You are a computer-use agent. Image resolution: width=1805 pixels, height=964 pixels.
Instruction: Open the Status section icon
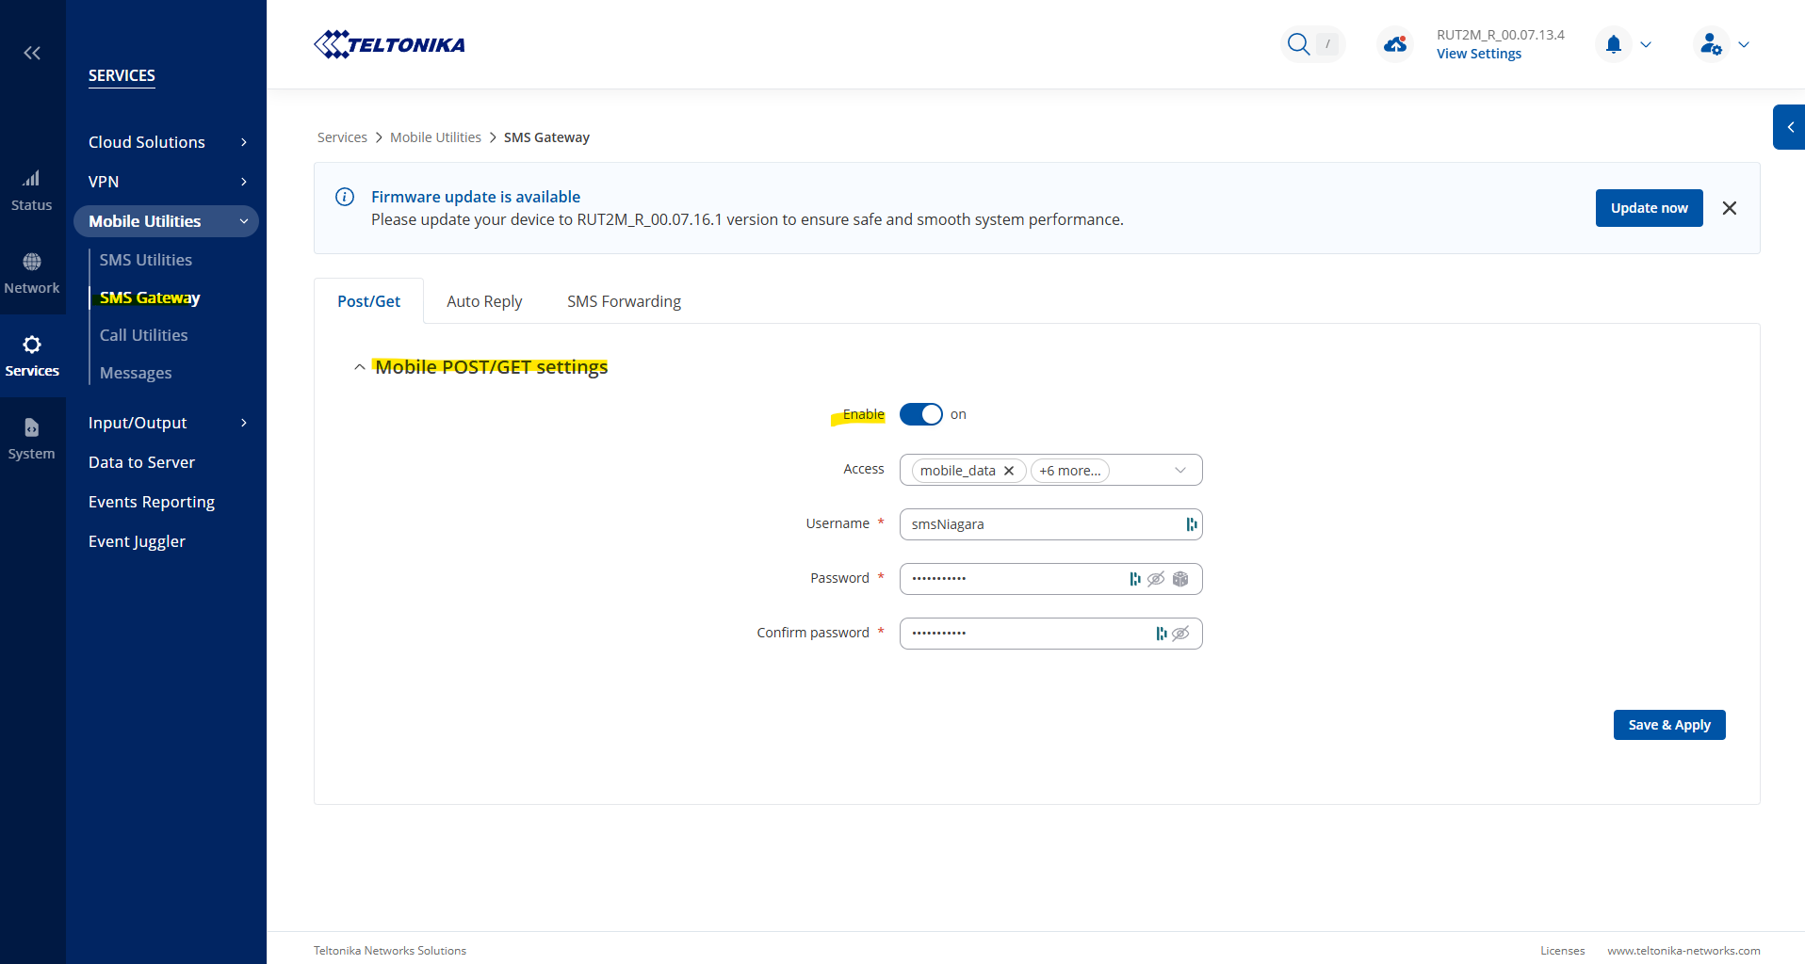(32, 179)
